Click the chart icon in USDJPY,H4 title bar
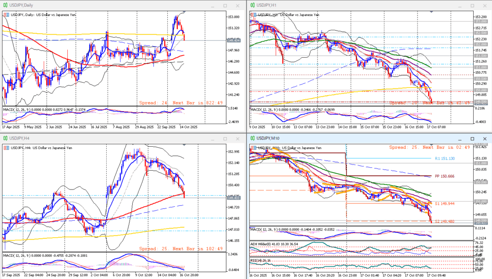 tap(5, 139)
